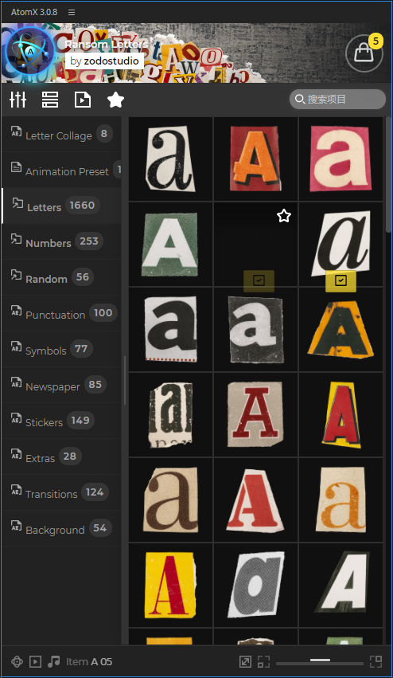The height and width of the screenshot is (678, 393).
Task: Open Letter Collage category
Action: click(x=61, y=134)
